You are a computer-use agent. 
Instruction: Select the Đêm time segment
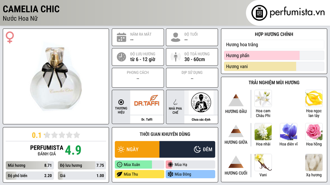pos(187,149)
